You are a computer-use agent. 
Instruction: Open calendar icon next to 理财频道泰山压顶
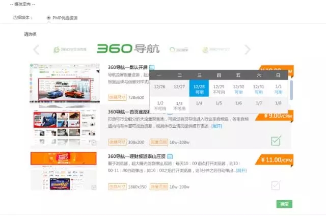(x=170, y=156)
